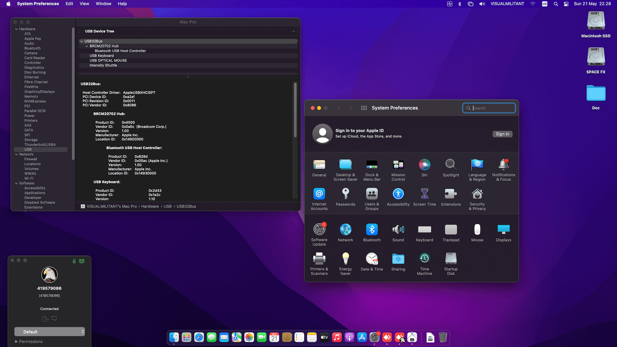Open Bluetooth preferences pane
Screen dimensions: 617x347
[x=372, y=233]
